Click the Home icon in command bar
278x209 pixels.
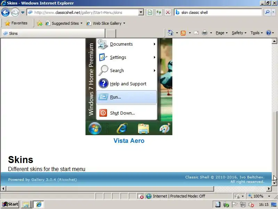pyautogui.click(x=171, y=33)
